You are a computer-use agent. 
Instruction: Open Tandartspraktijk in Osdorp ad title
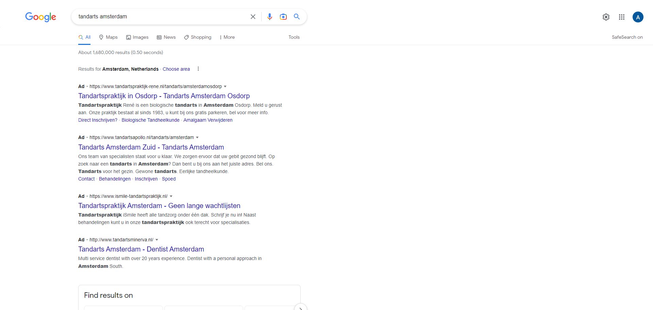(x=164, y=96)
